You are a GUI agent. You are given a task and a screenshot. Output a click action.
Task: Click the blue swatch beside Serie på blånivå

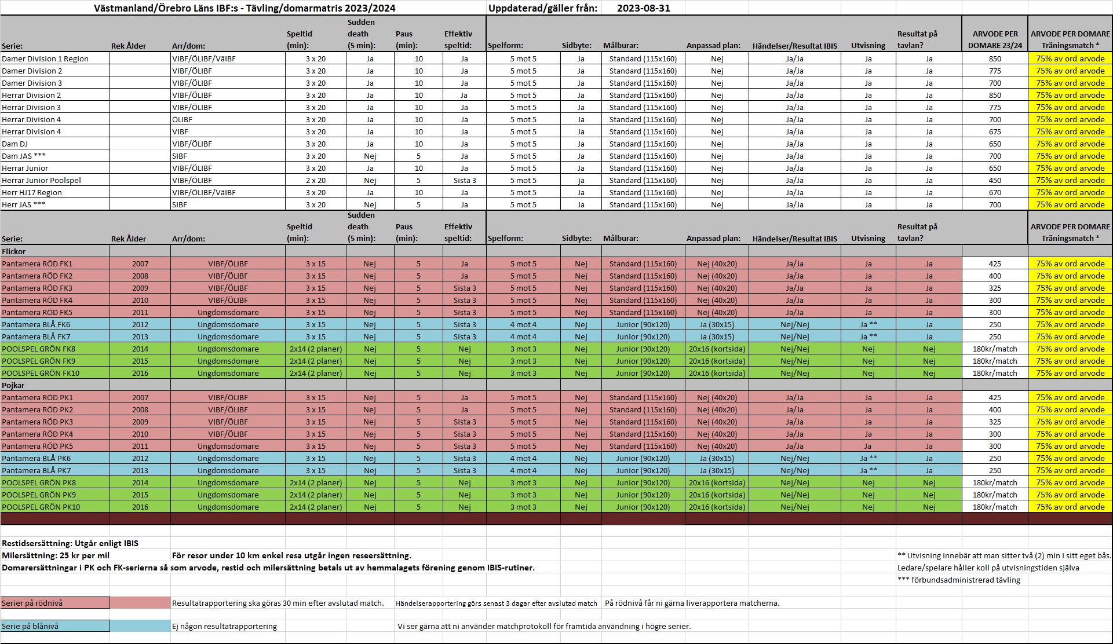[140, 626]
